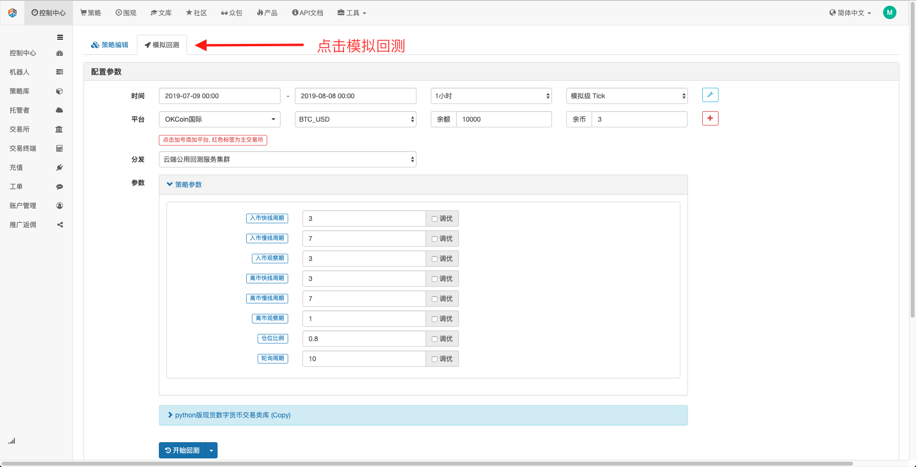Expand the python版现货数字货币交易类库 section
Screen dimensions: 916x467
coord(232,415)
